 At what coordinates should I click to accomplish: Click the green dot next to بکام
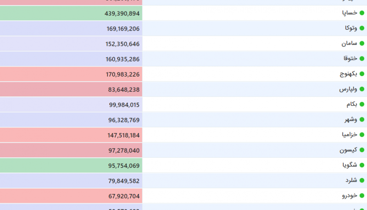pyautogui.click(x=362, y=104)
